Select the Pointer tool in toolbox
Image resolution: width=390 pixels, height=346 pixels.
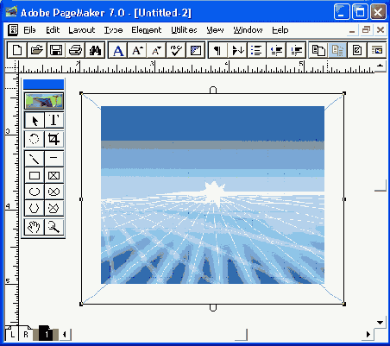pyautogui.click(x=35, y=120)
